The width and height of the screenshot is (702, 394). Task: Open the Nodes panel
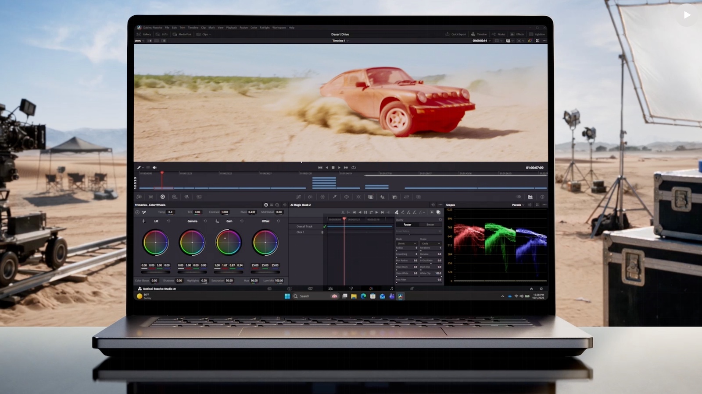(x=499, y=34)
